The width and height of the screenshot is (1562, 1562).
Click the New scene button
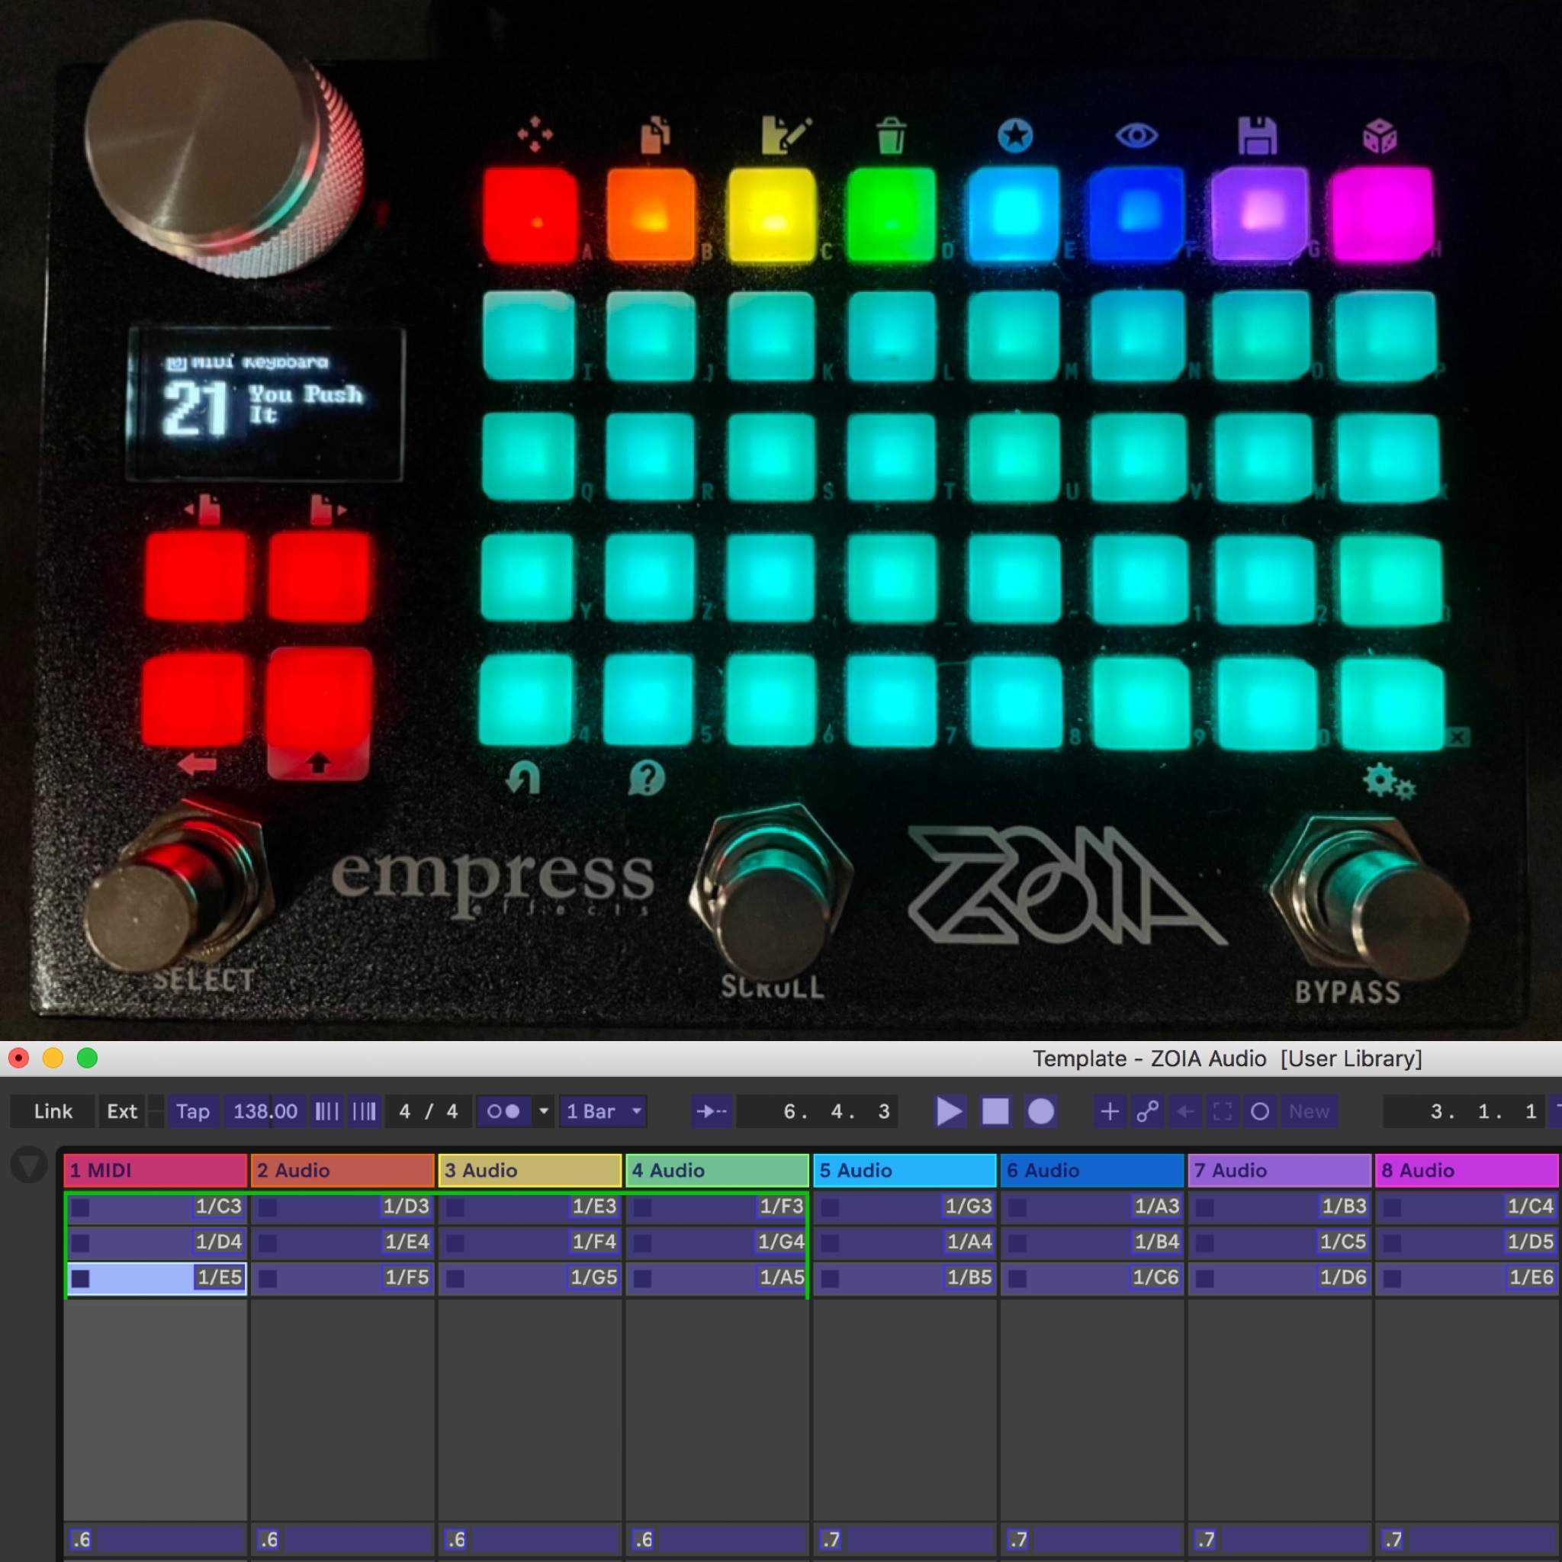pyautogui.click(x=1309, y=1110)
